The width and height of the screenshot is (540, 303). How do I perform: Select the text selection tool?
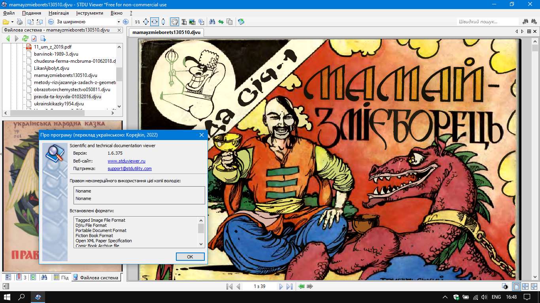(x=183, y=22)
